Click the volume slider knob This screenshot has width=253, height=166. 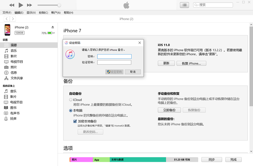[59, 5]
